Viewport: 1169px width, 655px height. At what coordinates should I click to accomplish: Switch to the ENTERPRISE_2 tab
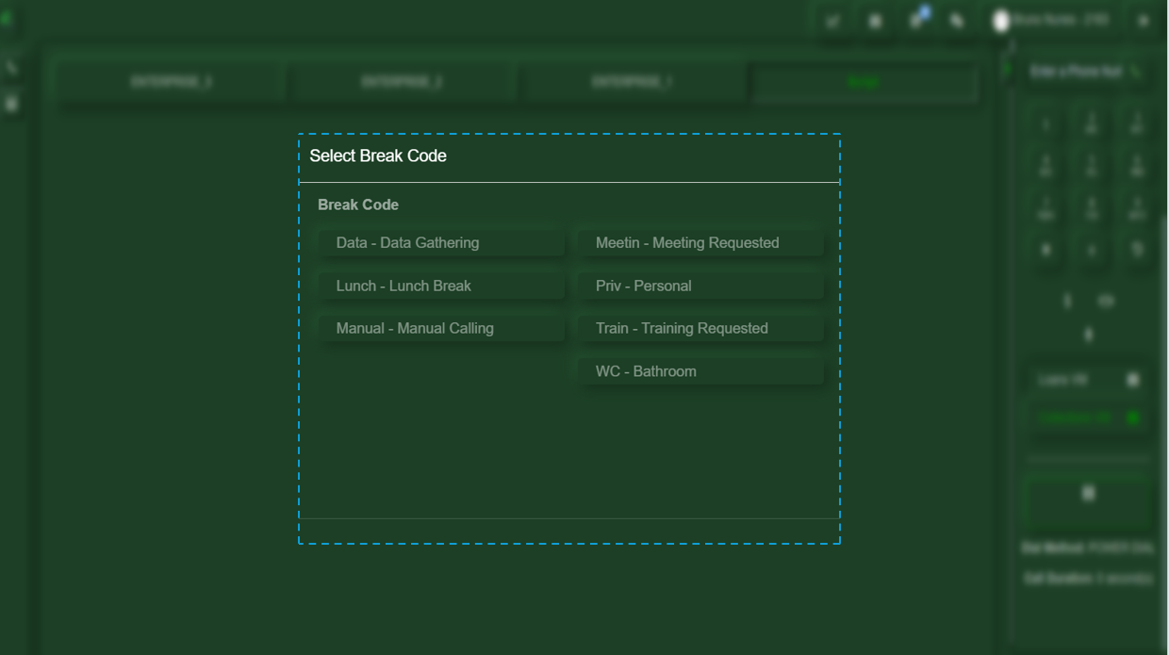point(402,82)
